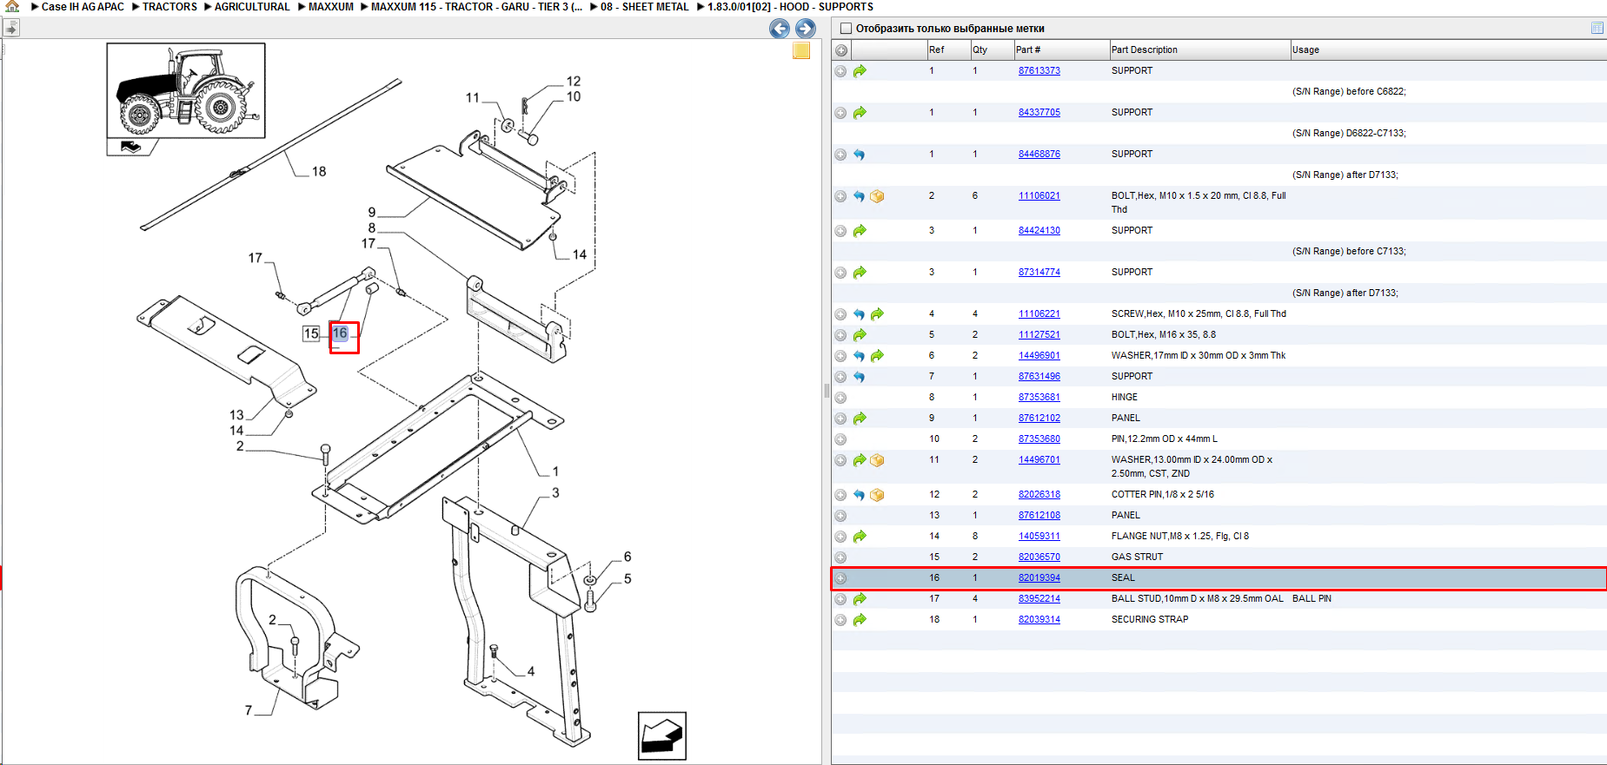This screenshot has width=1607, height=765.
Task: Click the blue arrow beside part 84468876
Action: [860, 155]
